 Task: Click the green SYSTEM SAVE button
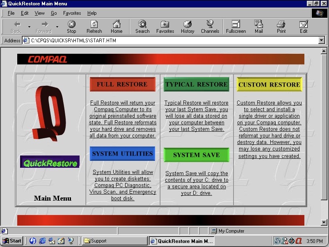pyautogui.click(x=196, y=155)
